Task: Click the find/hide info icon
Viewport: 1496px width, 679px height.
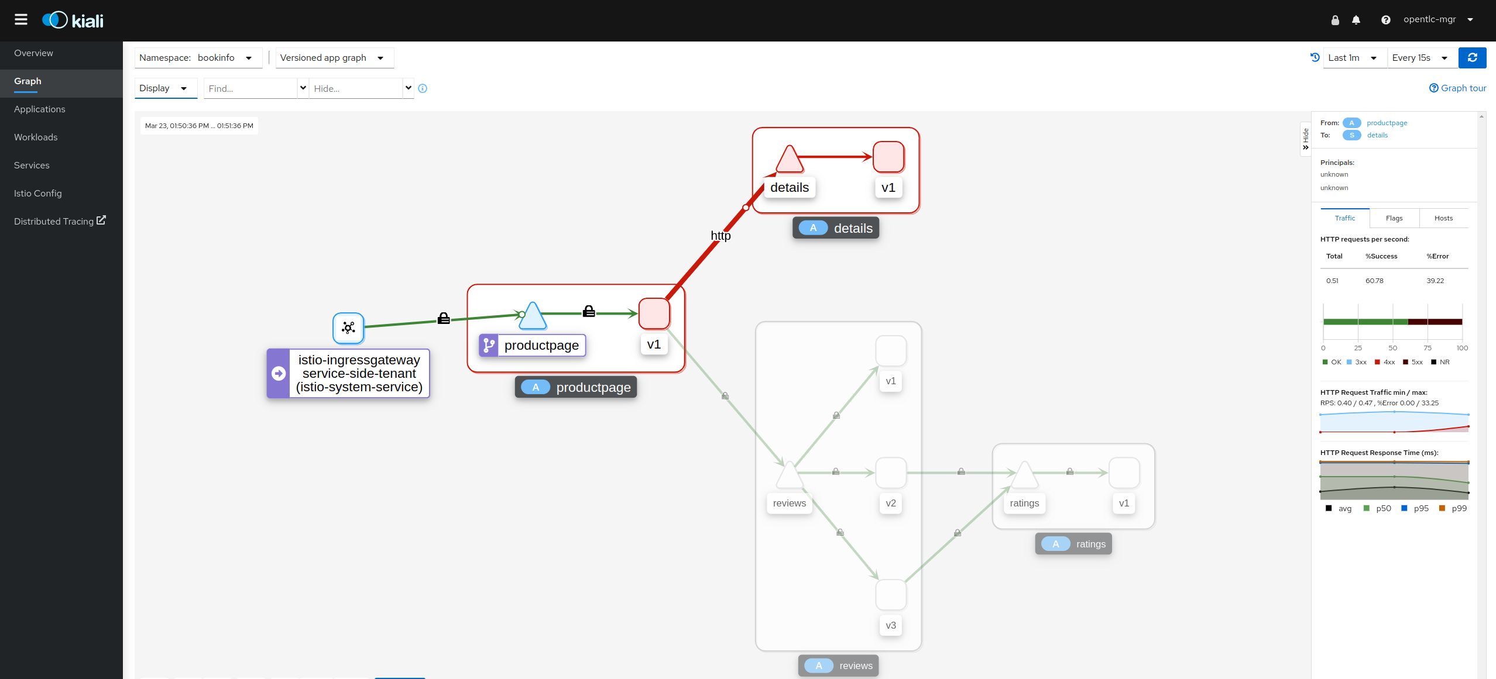Action: click(423, 88)
